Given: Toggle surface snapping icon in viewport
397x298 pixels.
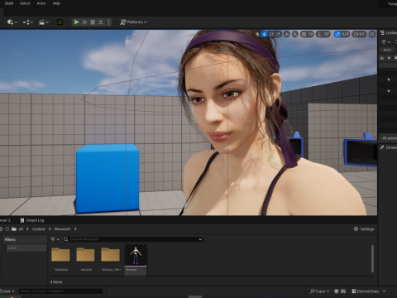Looking at the screenshot, I should tap(295, 34).
